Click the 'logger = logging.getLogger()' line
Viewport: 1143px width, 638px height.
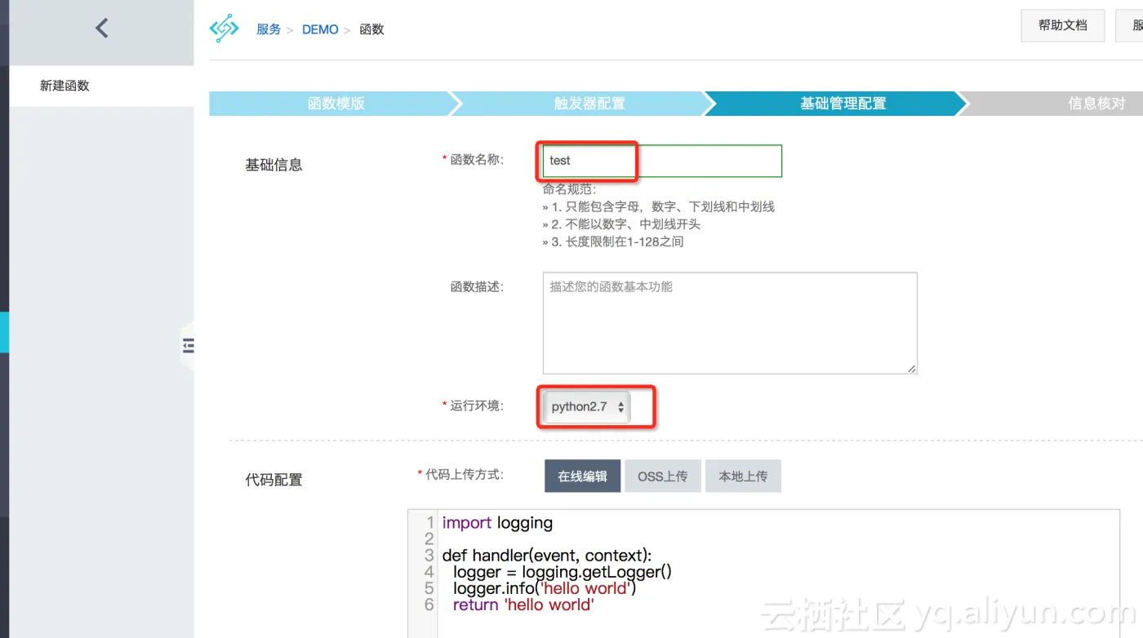pyautogui.click(x=563, y=572)
